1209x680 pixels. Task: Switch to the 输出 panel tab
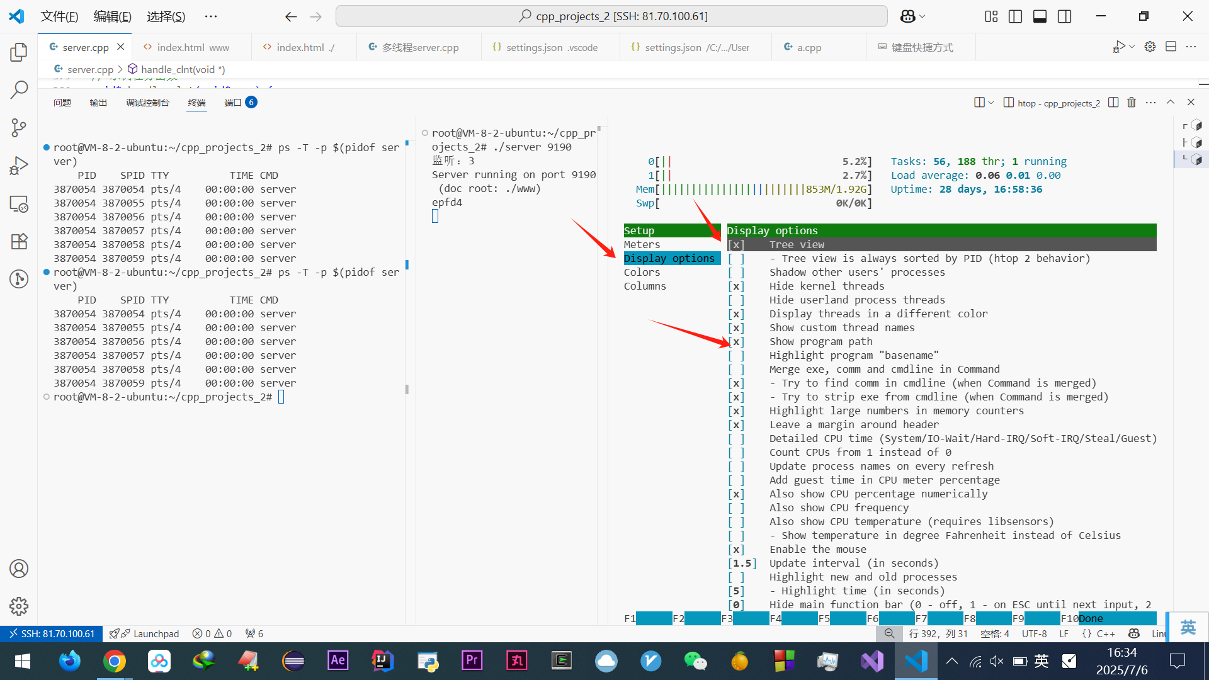[x=98, y=103]
